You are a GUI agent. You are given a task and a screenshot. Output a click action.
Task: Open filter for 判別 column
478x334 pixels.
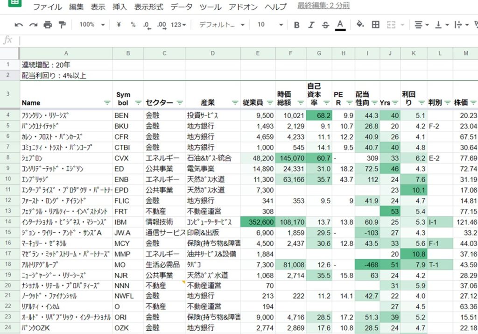tap(447, 103)
